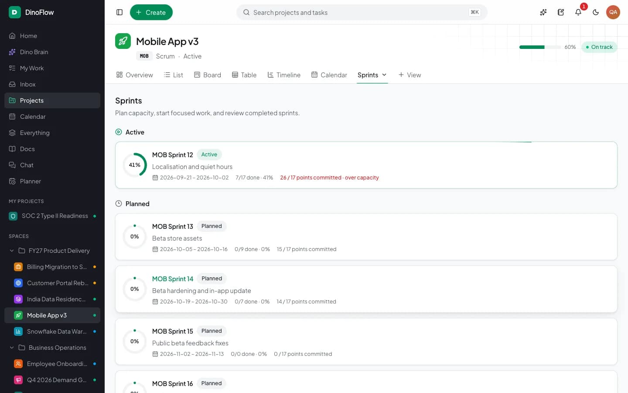Open the AI sparkles icon in header
Image resolution: width=628 pixels, height=393 pixels.
tap(543, 12)
